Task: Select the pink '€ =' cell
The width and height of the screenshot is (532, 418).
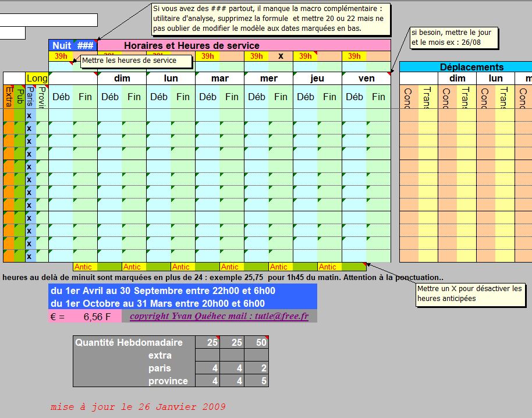Action: coord(61,317)
